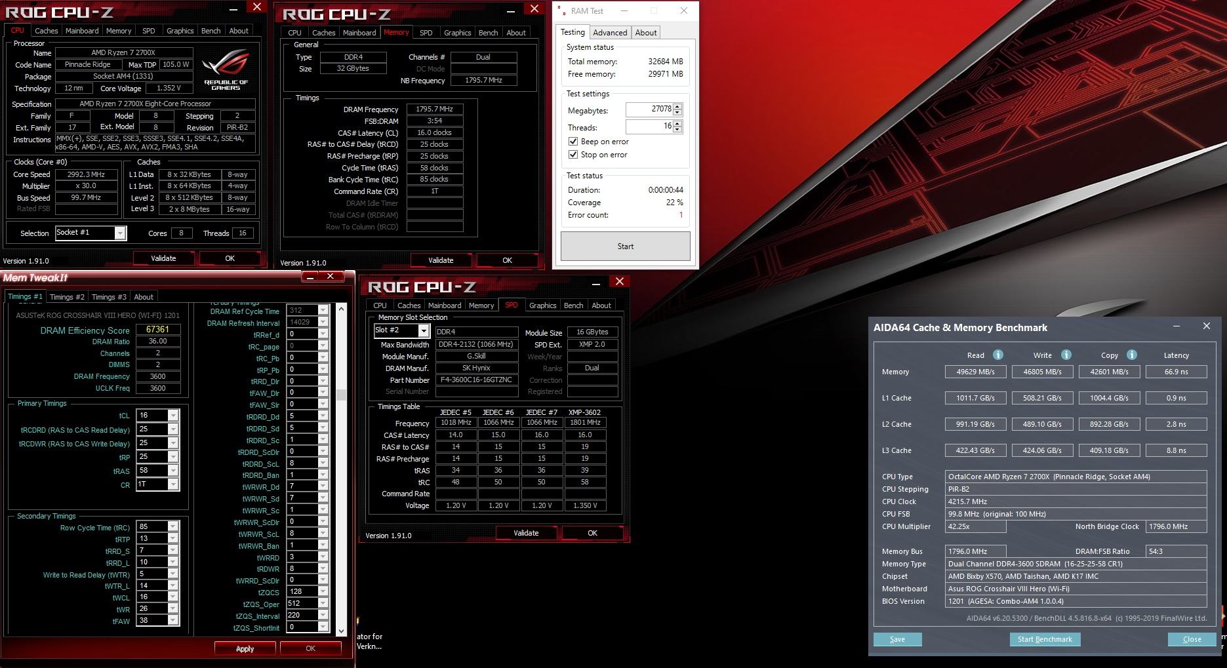Increase the Megabytes value by one step

678,106
